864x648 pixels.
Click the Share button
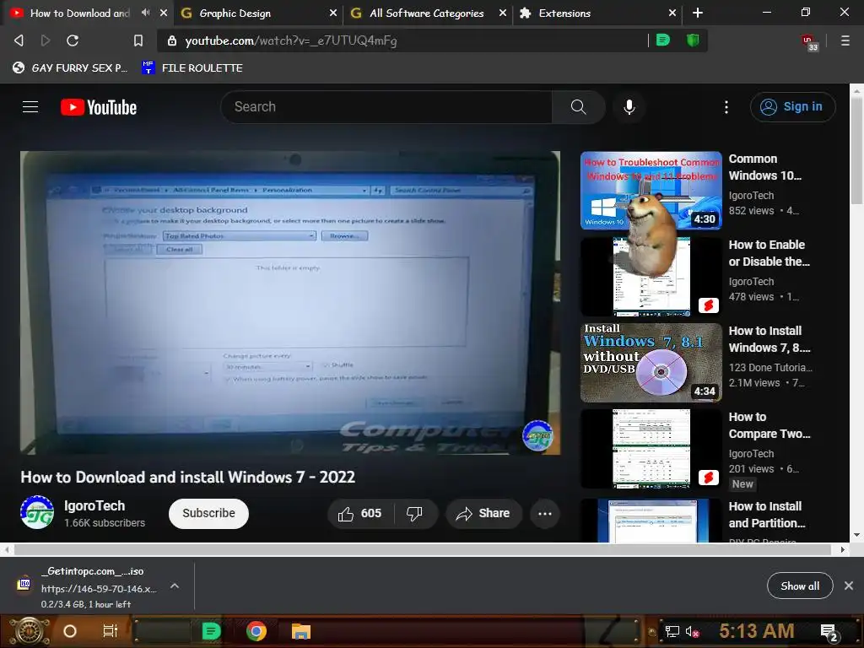click(x=483, y=514)
